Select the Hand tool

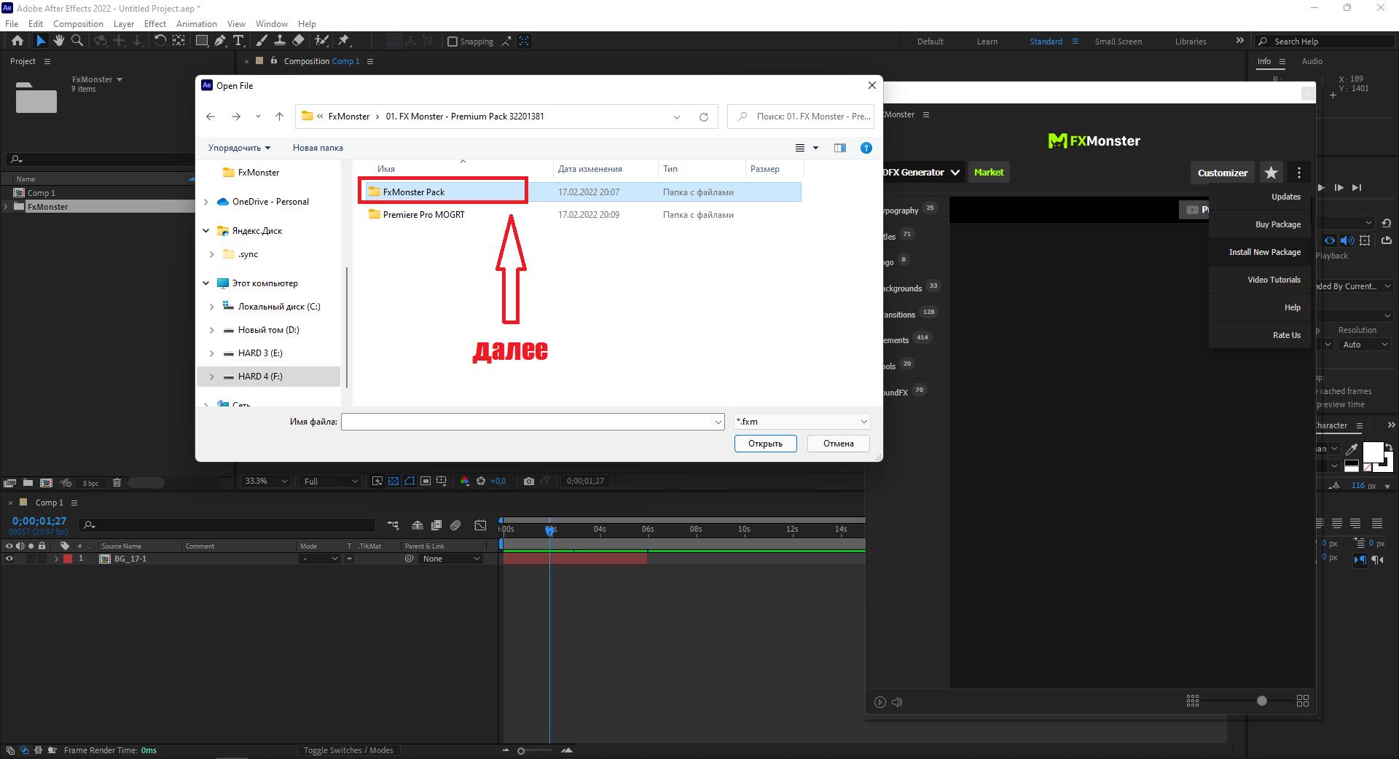click(x=59, y=41)
